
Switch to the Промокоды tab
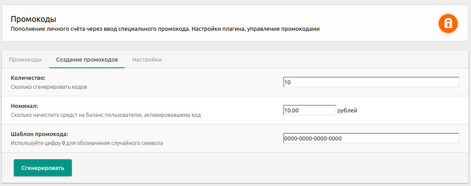25,60
